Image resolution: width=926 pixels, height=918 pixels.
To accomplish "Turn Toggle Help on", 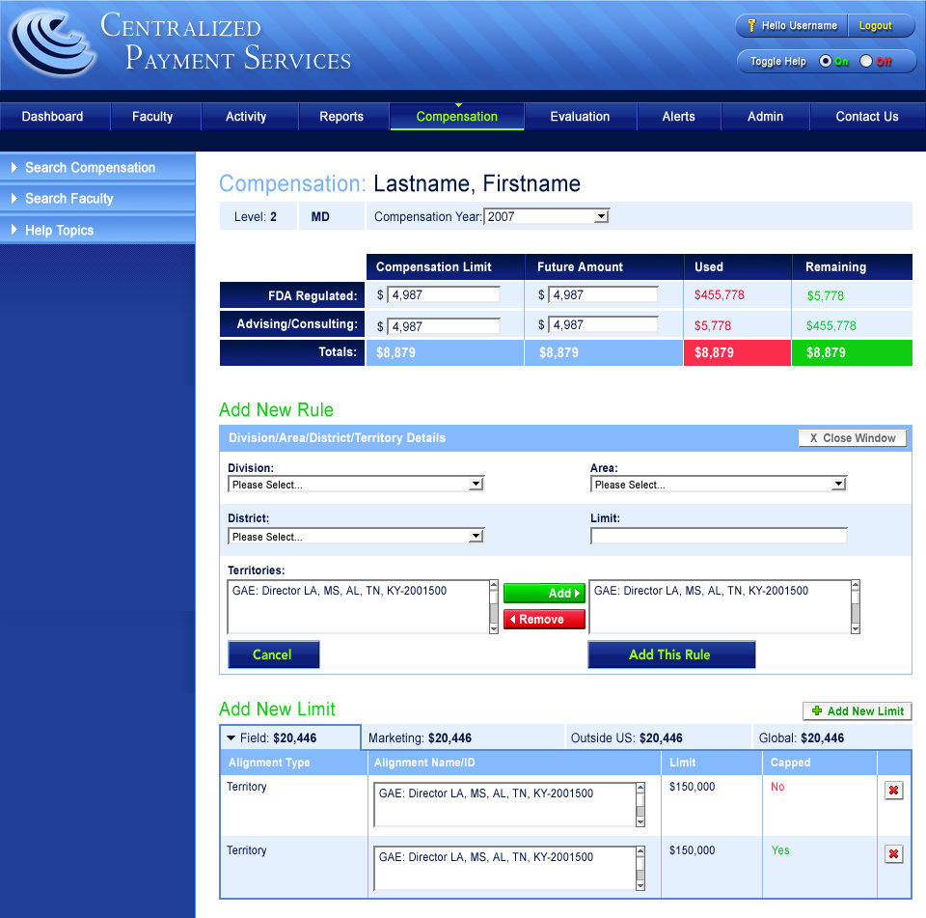I will [825, 62].
